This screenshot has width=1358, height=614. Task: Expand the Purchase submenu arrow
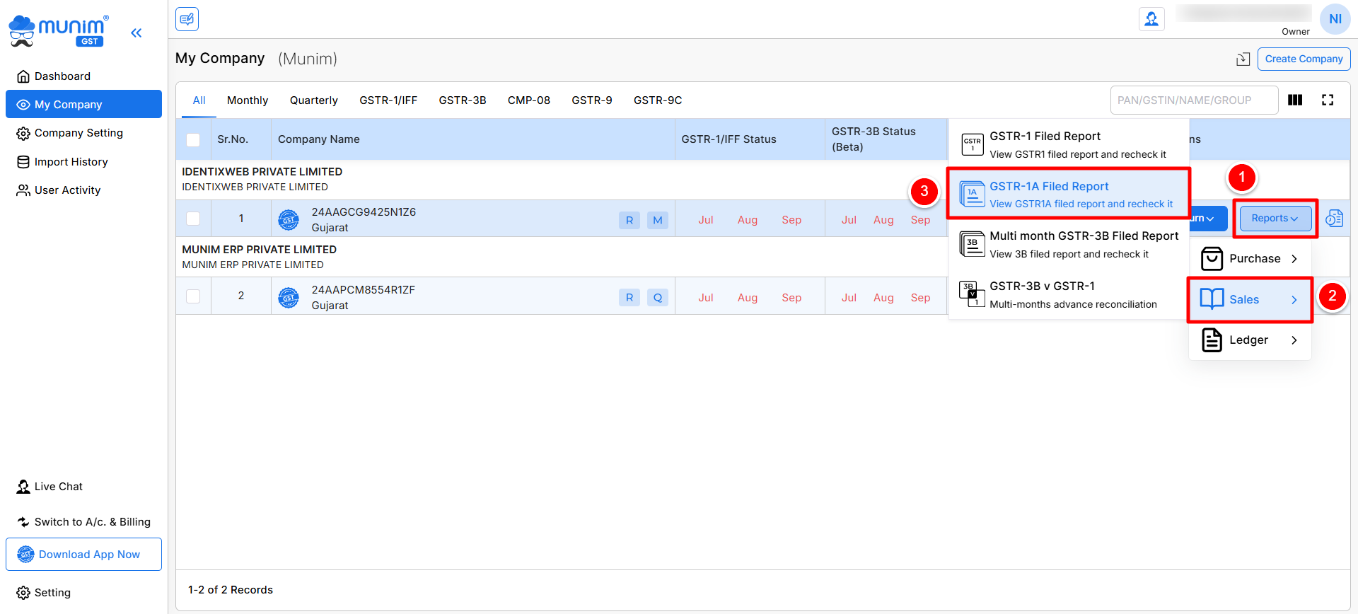tap(1294, 259)
